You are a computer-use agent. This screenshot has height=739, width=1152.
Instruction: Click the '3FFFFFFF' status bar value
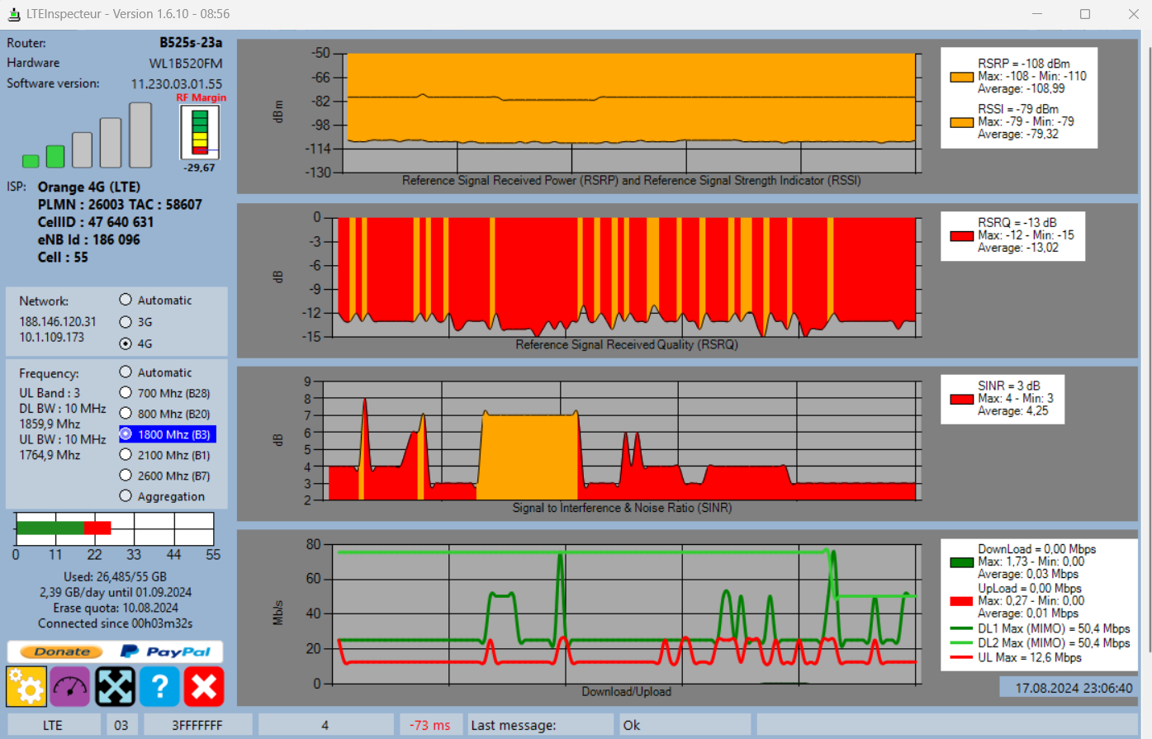(197, 725)
